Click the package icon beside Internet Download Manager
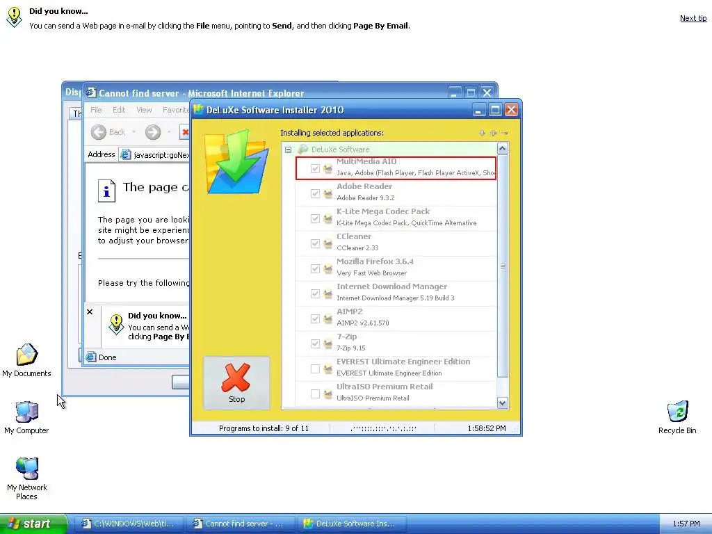Image resolution: width=712 pixels, height=534 pixels. (x=328, y=293)
